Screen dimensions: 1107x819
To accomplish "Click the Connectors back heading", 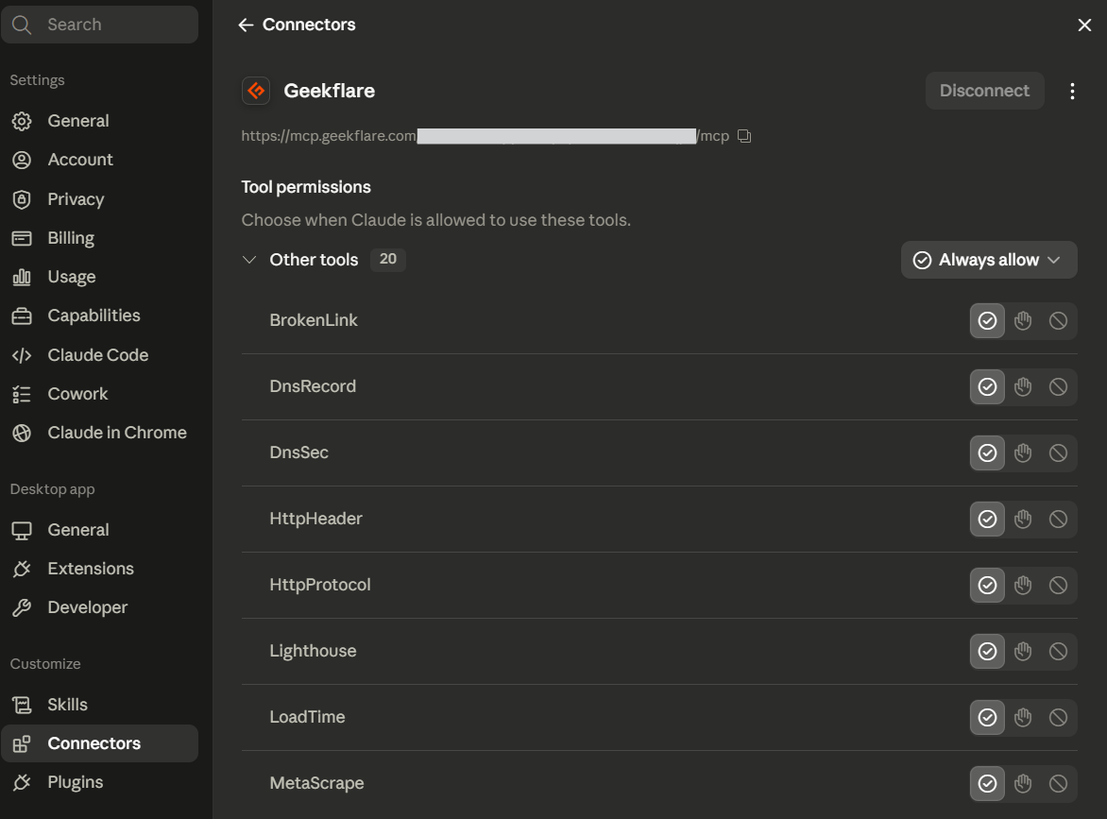I will tap(309, 25).
